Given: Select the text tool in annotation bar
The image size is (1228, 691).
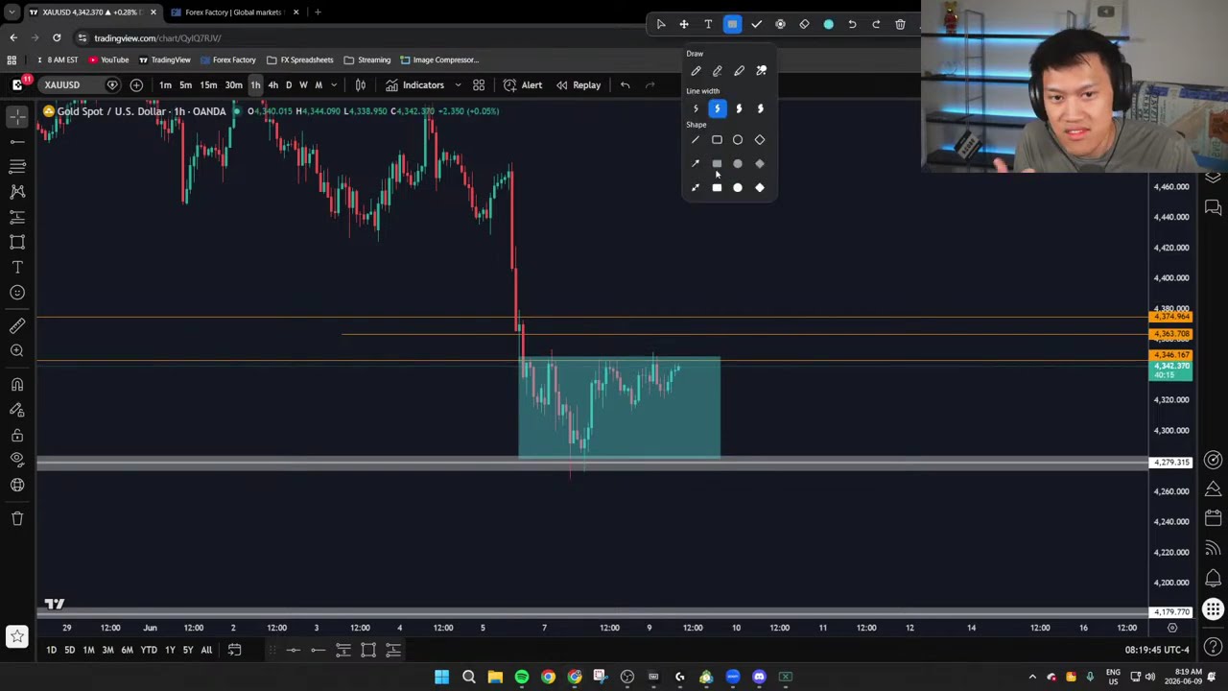Looking at the screenshot, I should click(x=708, y=24).
